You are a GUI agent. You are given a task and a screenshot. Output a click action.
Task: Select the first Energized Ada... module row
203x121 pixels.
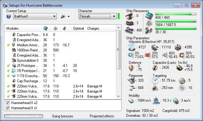(60, 40)
